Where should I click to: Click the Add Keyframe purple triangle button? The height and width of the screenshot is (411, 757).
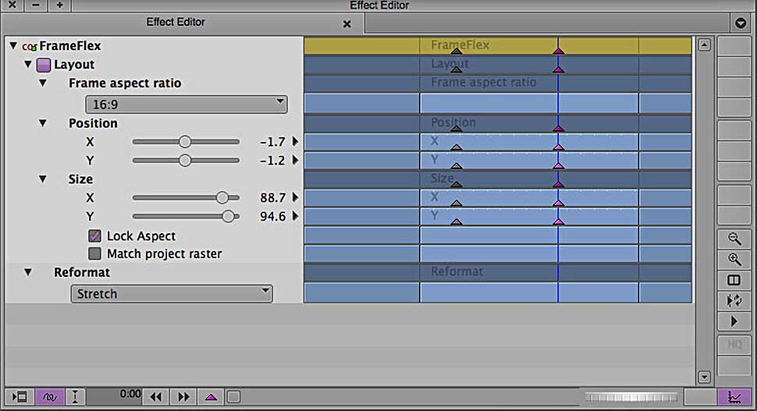pos(211,397)
